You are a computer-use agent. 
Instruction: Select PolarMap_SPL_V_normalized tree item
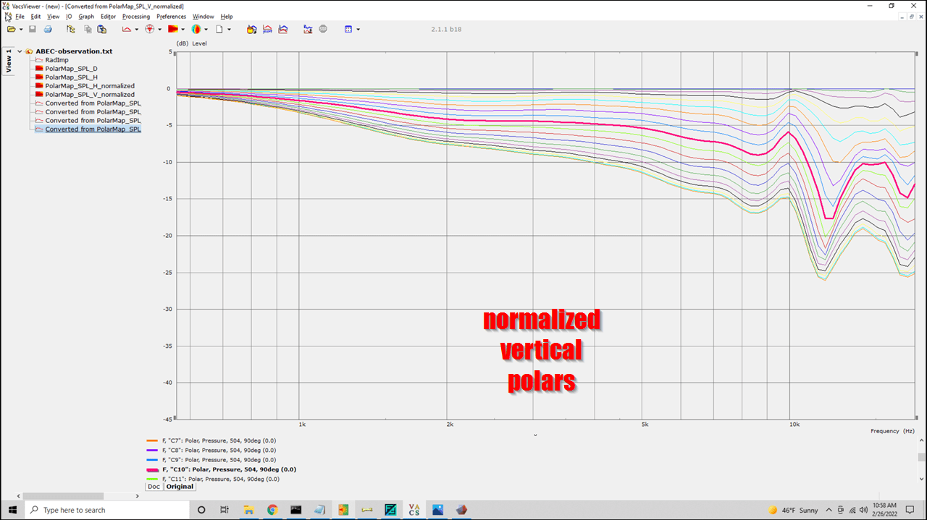point(90,95)
